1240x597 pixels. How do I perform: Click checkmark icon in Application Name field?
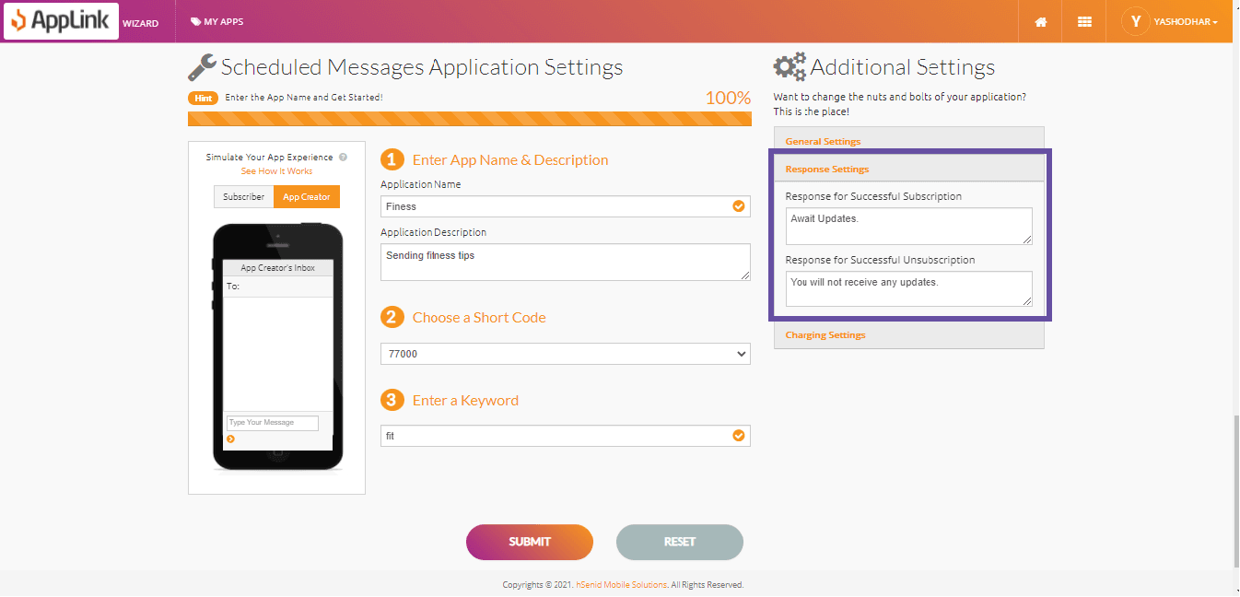click(x=739, y=206)
